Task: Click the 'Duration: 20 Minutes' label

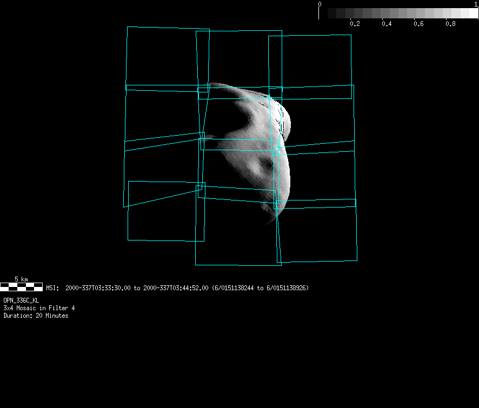Action: (x=36, y=316)
